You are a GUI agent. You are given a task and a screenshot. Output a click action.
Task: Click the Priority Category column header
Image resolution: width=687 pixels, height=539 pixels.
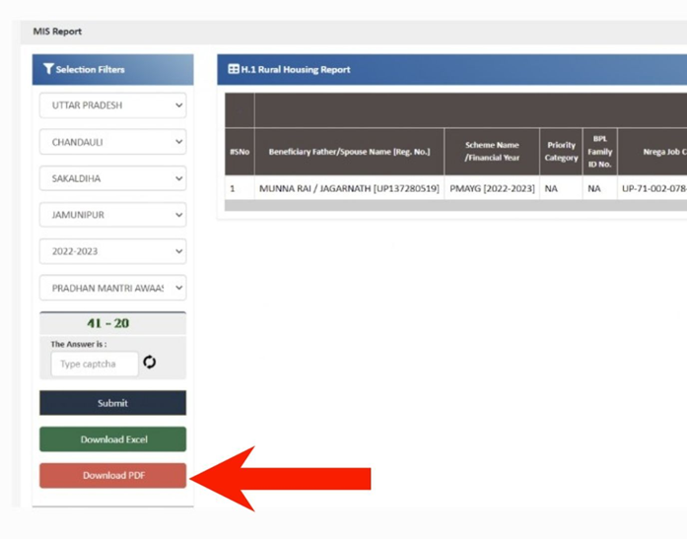(561, 152)
